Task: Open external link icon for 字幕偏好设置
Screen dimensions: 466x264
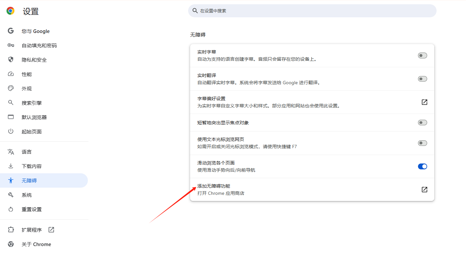Action: coord(424,102)
